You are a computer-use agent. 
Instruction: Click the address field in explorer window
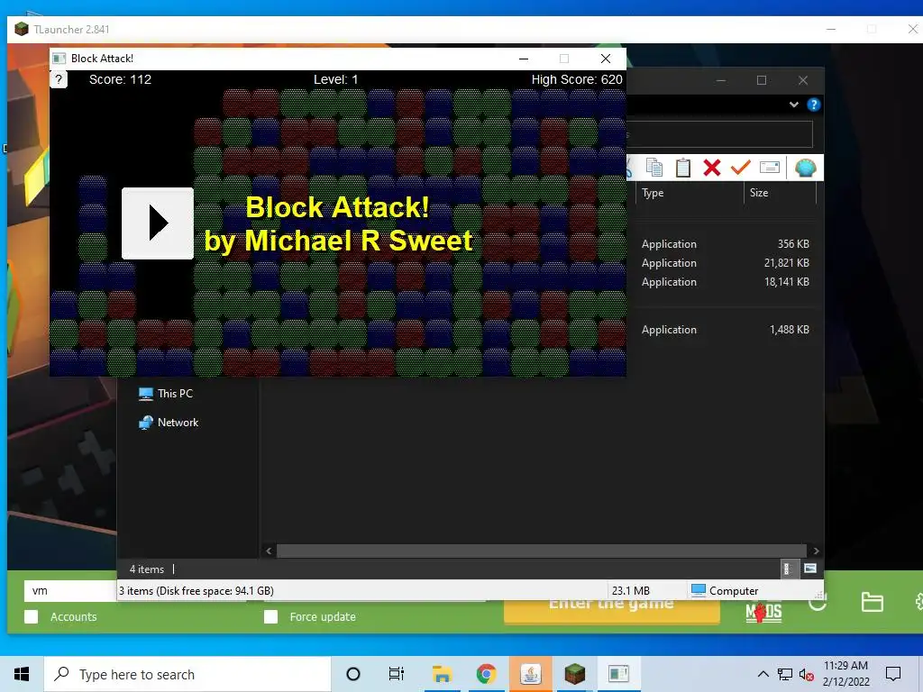tap(719, 135)
